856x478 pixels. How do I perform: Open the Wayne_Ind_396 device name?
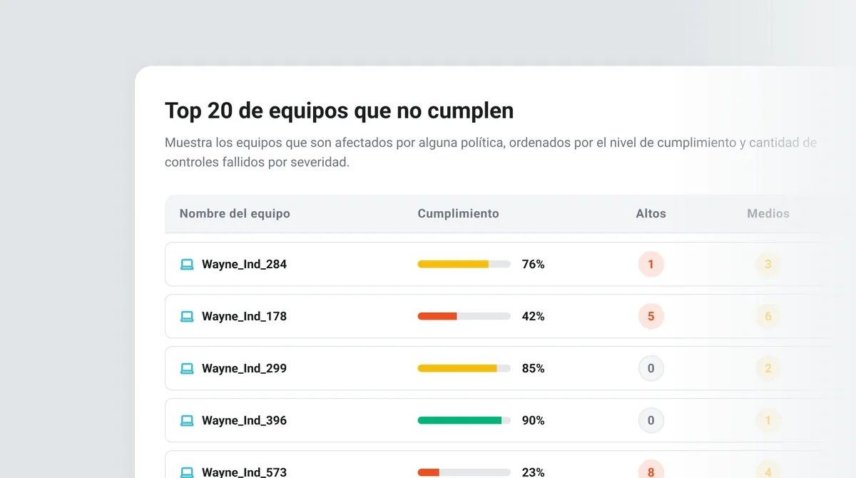coord(244,421)
